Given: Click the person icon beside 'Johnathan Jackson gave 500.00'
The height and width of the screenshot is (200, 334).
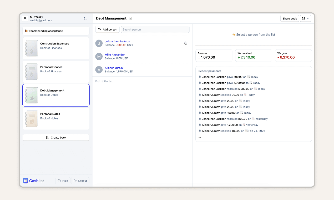Looking at the screenshot, I should point(200,77).
